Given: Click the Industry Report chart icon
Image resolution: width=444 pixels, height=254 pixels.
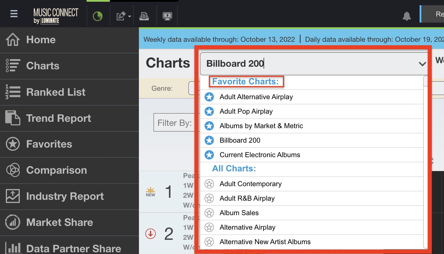Looking at the screenshot, I should (13, 196).
